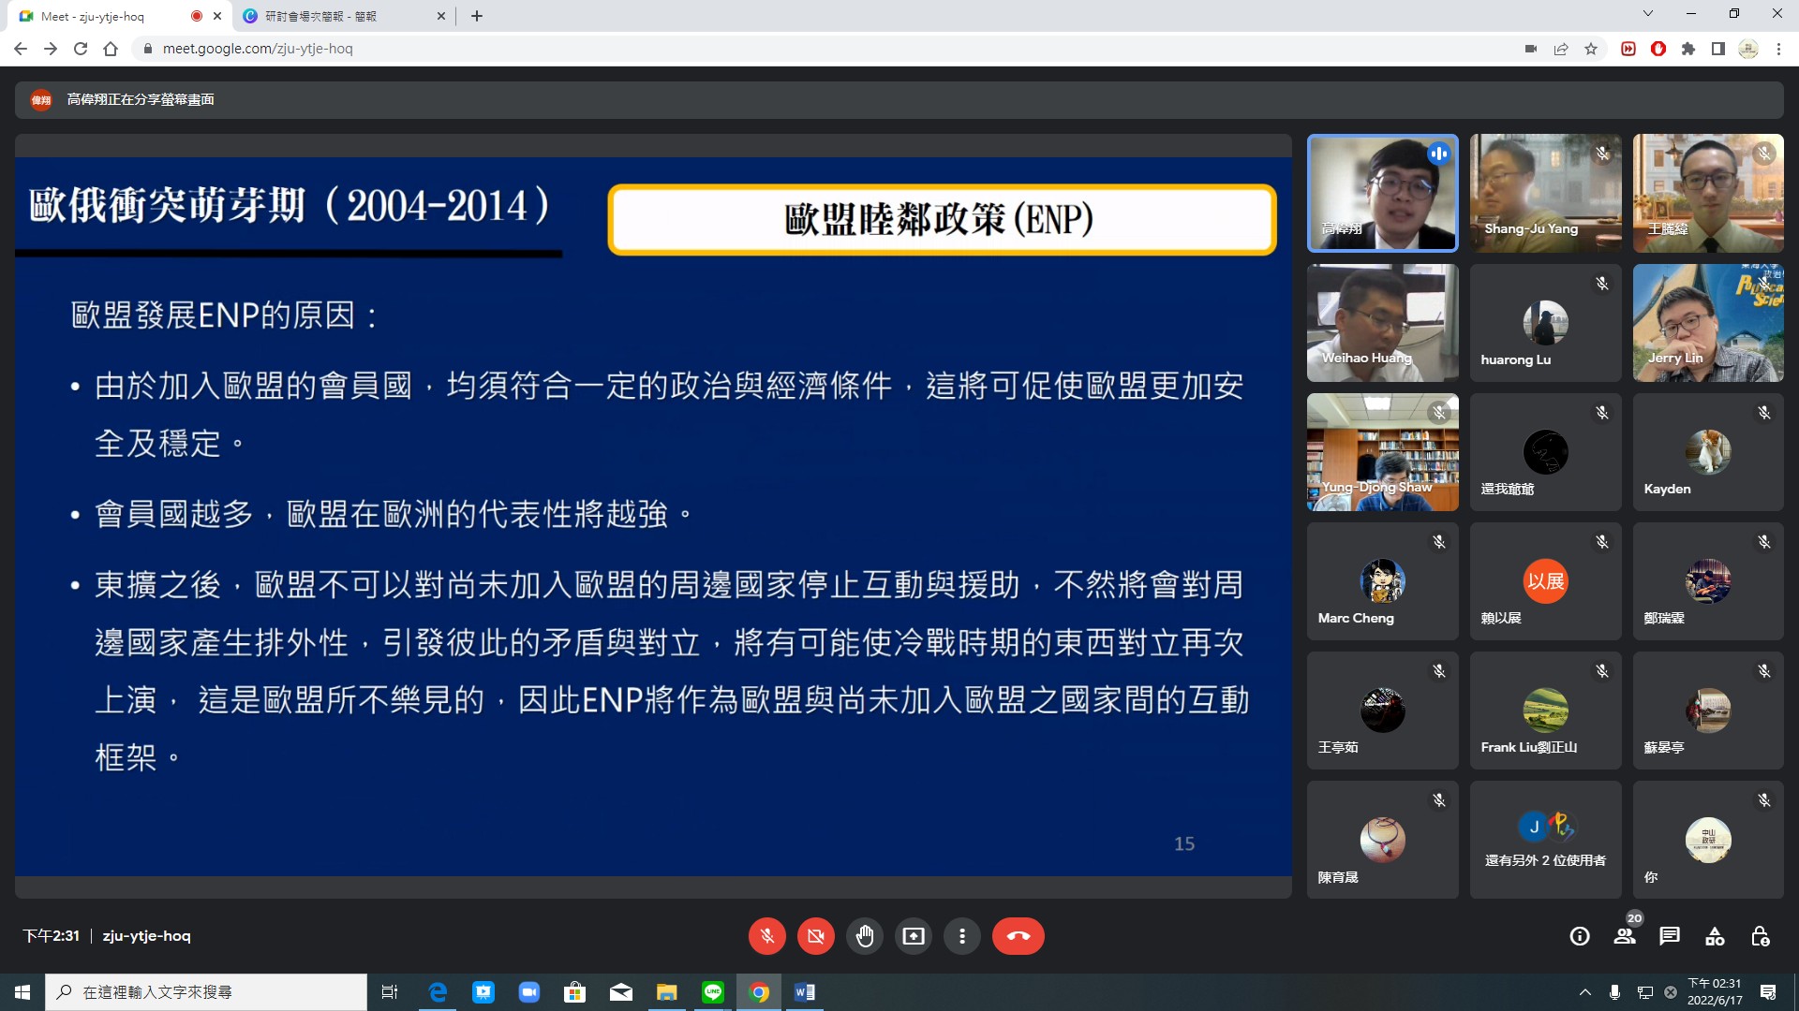1799x1011 pixels.
Task: Expand the tab search chevron in title bar
Action: [1647, 14]
